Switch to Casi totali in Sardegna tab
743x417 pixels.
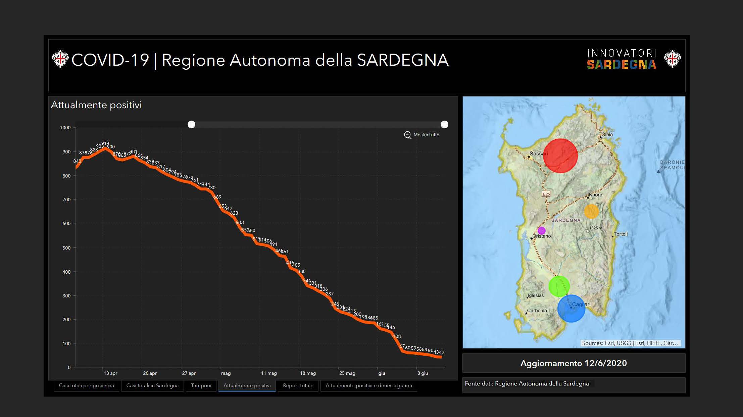(152, 386)
